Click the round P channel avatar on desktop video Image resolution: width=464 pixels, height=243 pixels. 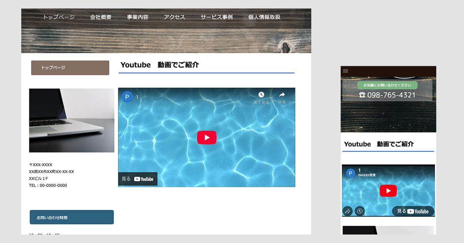[x=127, y=97]
